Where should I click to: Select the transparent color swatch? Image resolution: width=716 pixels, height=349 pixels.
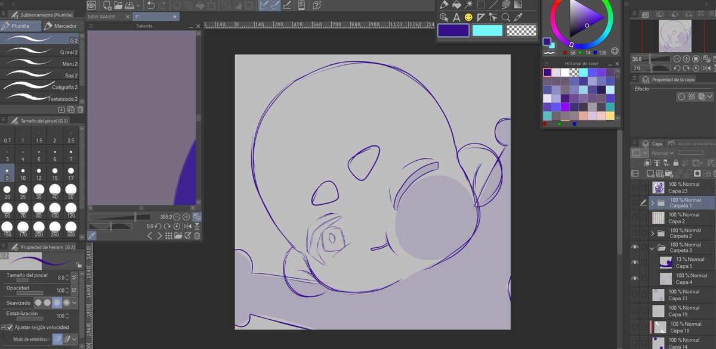pyautogui.click(x=521, y=30)
